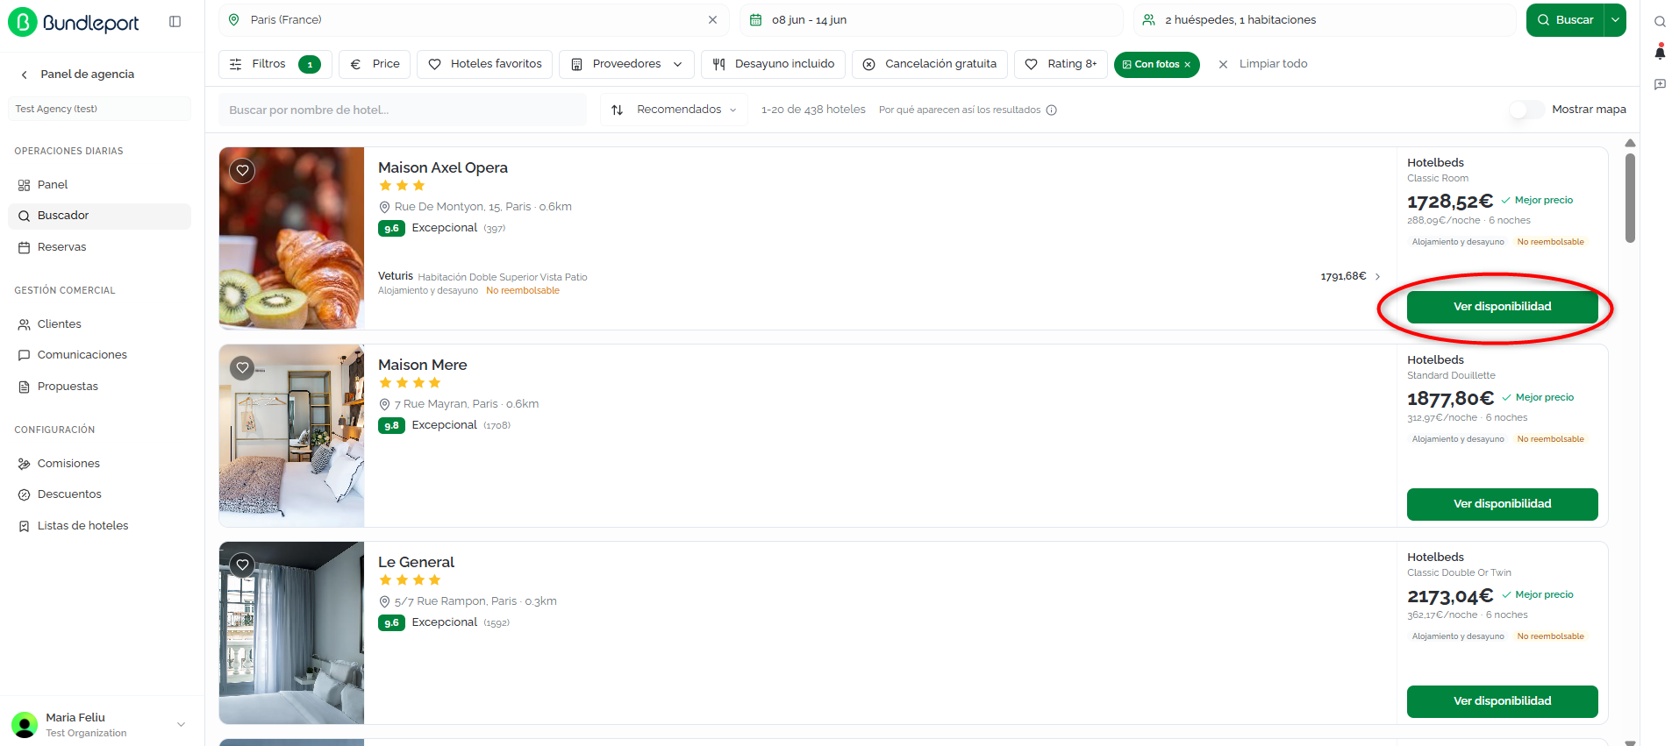Click the Test Agency (test) field
1672x746 pixels.
[99, 109]
